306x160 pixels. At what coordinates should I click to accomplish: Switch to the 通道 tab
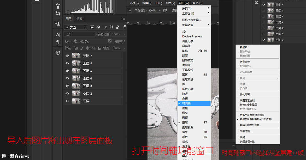pos(79,19)
